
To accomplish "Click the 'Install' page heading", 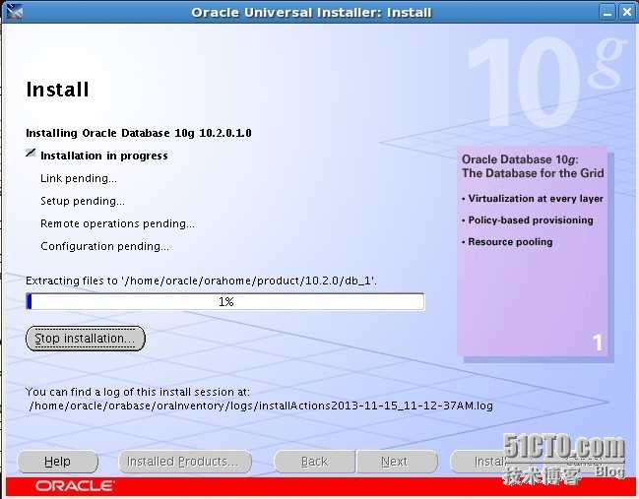I will point(57,90).
